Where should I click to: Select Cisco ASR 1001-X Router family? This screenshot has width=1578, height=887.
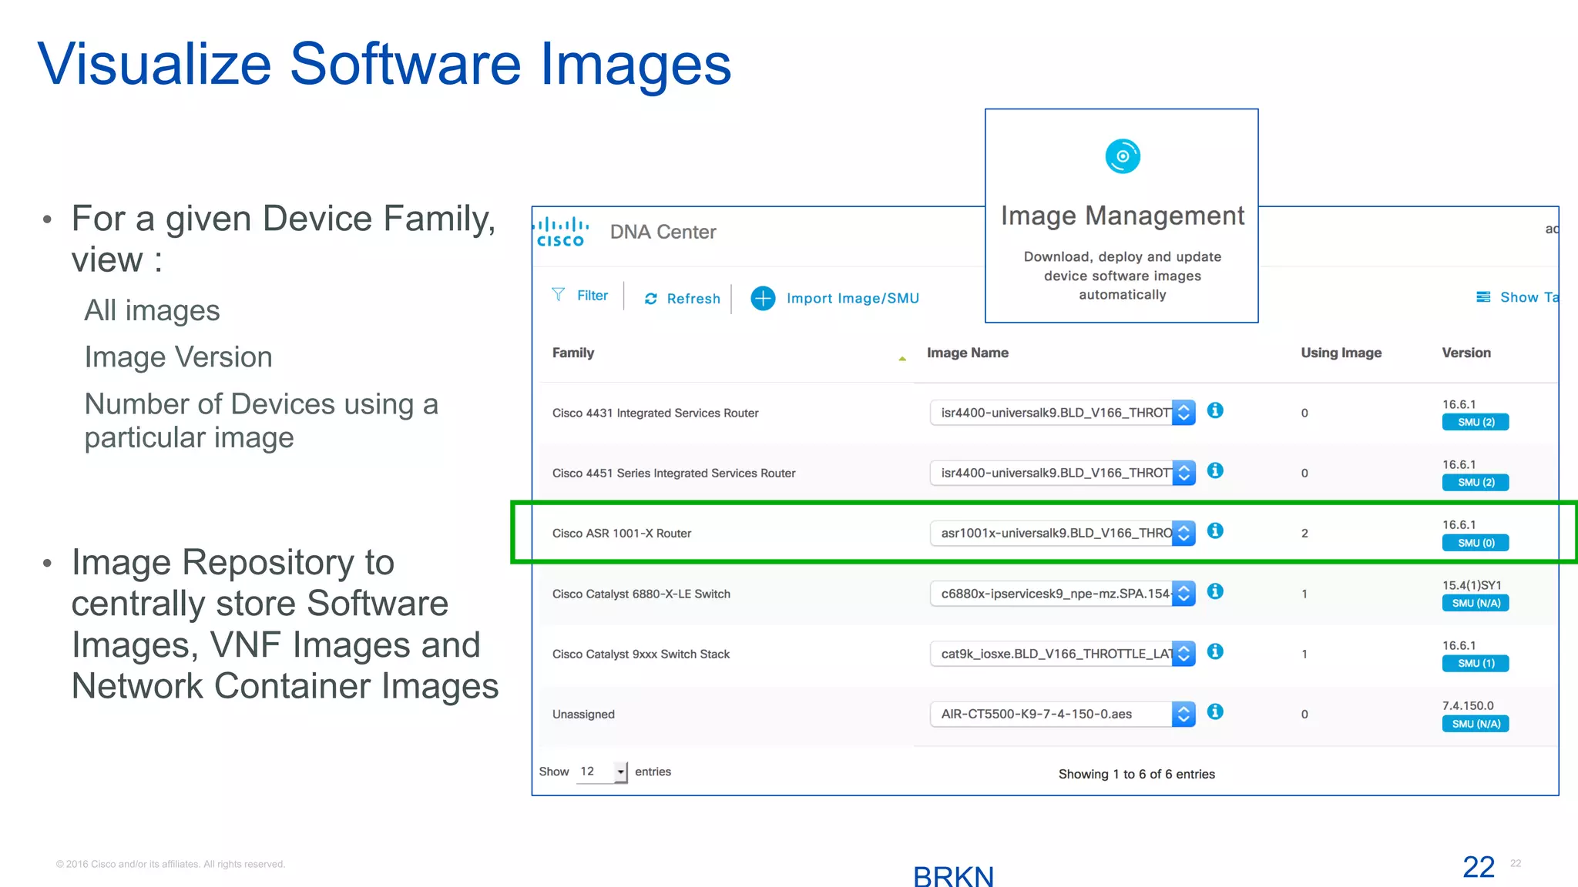622,533
